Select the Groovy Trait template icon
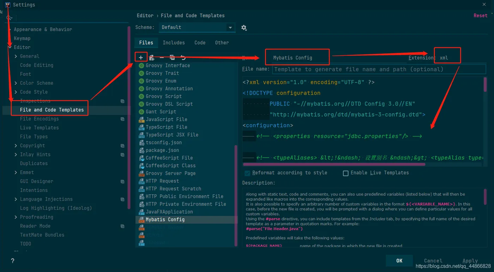The width and height of the screenshot is (494, 272). pyautogui.click(x=141, y=73)
